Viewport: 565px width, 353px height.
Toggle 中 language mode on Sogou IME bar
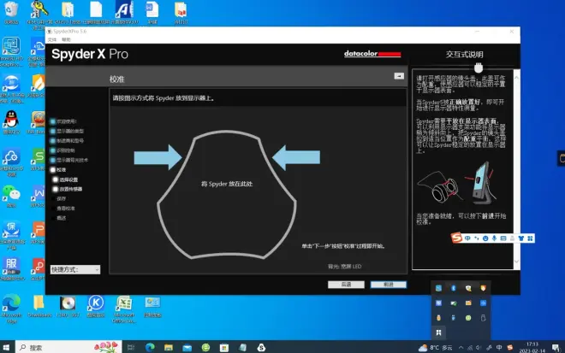click(x=467, y=238)
